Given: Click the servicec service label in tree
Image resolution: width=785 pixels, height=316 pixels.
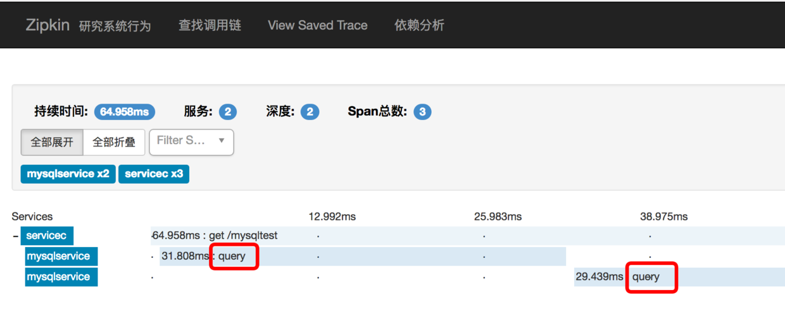Looking at the screenshot, I should pos(47,236).
